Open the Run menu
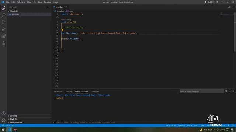The height and width of the screenshot is (132, 236). 40,2
